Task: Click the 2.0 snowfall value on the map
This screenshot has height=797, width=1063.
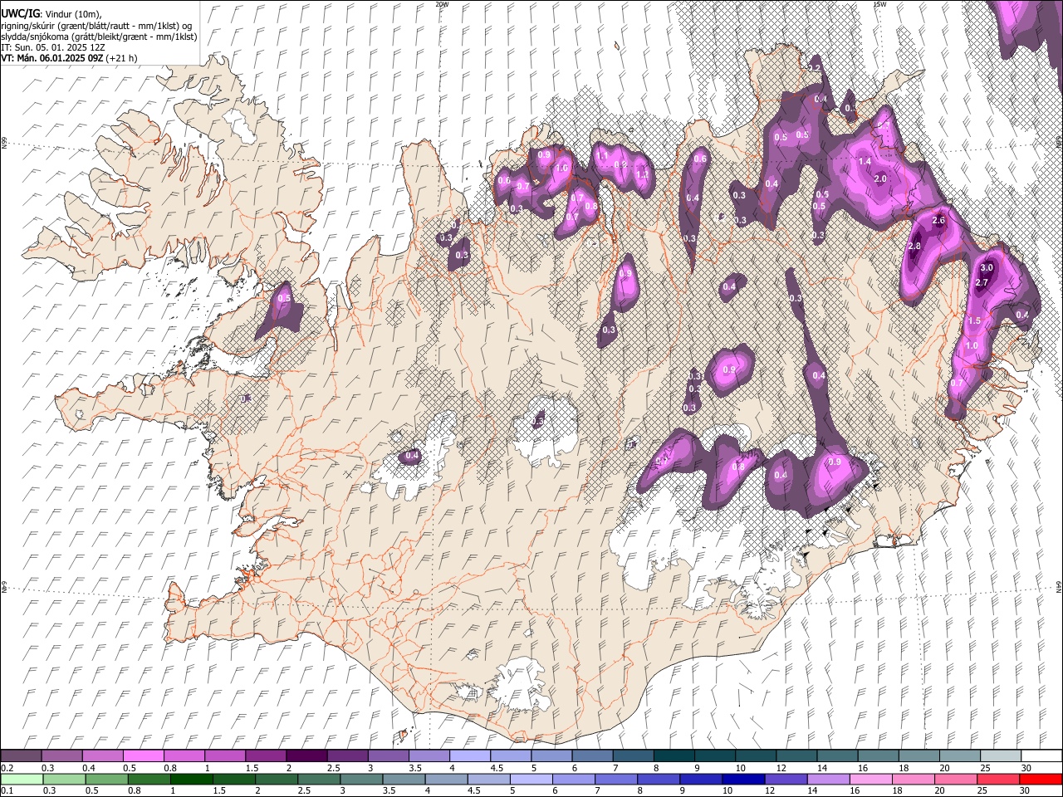Action: (881, 179)
